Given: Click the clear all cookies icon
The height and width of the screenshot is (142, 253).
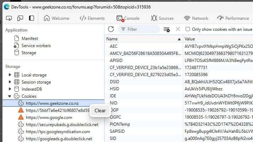Looking at the screenshot, I should (167, 29).
